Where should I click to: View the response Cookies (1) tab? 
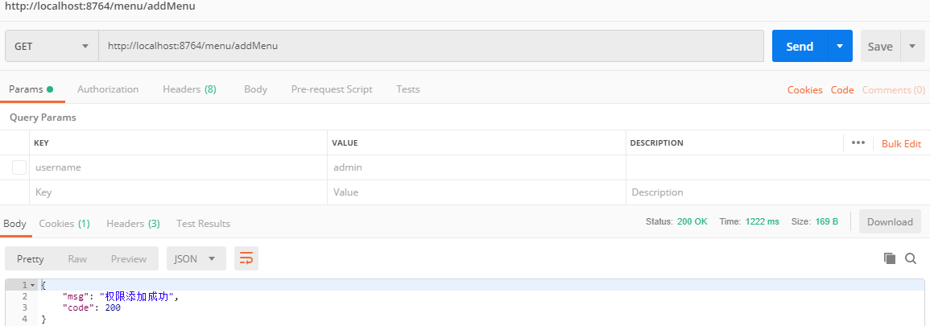(64, 223)
